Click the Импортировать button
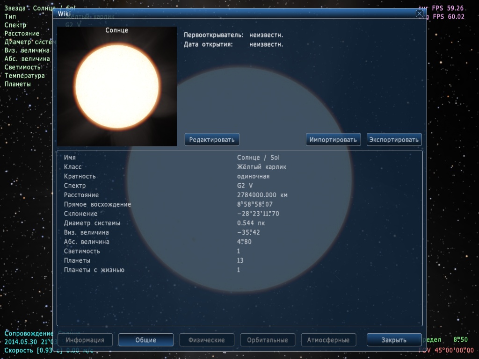The height and width of the screenshot is (359, 479). 333,139
